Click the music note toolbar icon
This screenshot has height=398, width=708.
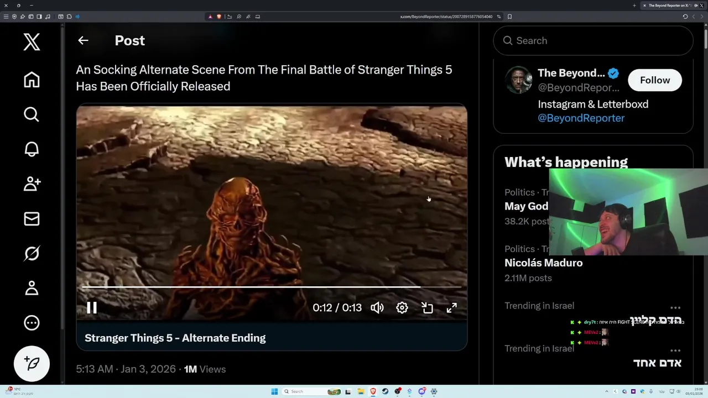point(47,17)
